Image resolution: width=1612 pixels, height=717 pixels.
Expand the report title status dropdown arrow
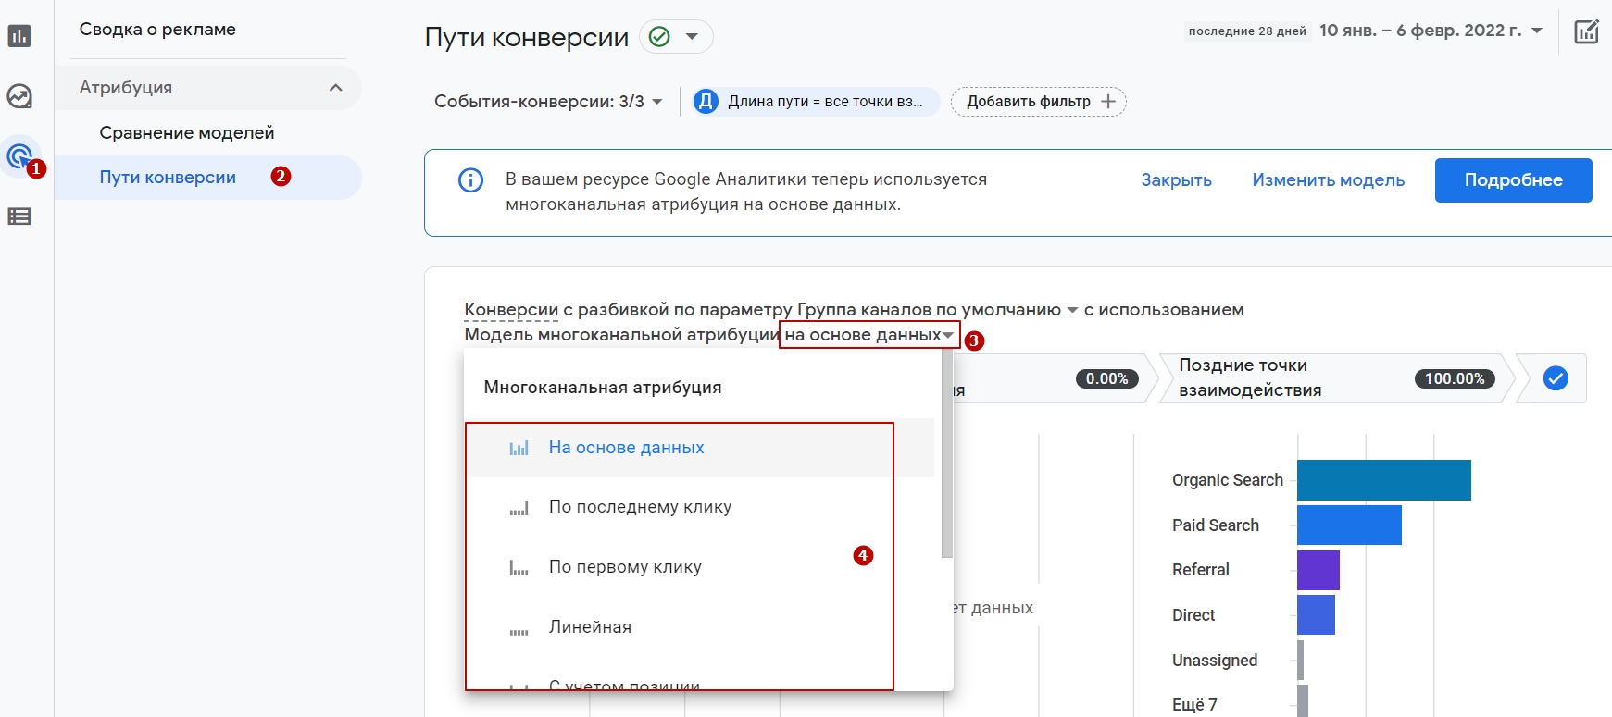[692, 37]
